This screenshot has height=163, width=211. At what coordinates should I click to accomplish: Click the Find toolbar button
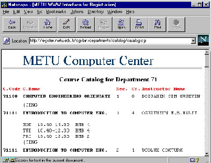157,24
